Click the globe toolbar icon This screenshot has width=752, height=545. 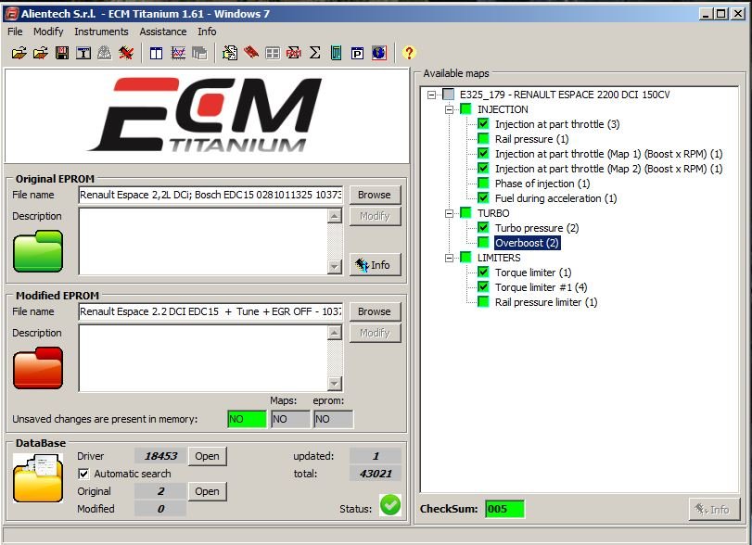(379, 53)
